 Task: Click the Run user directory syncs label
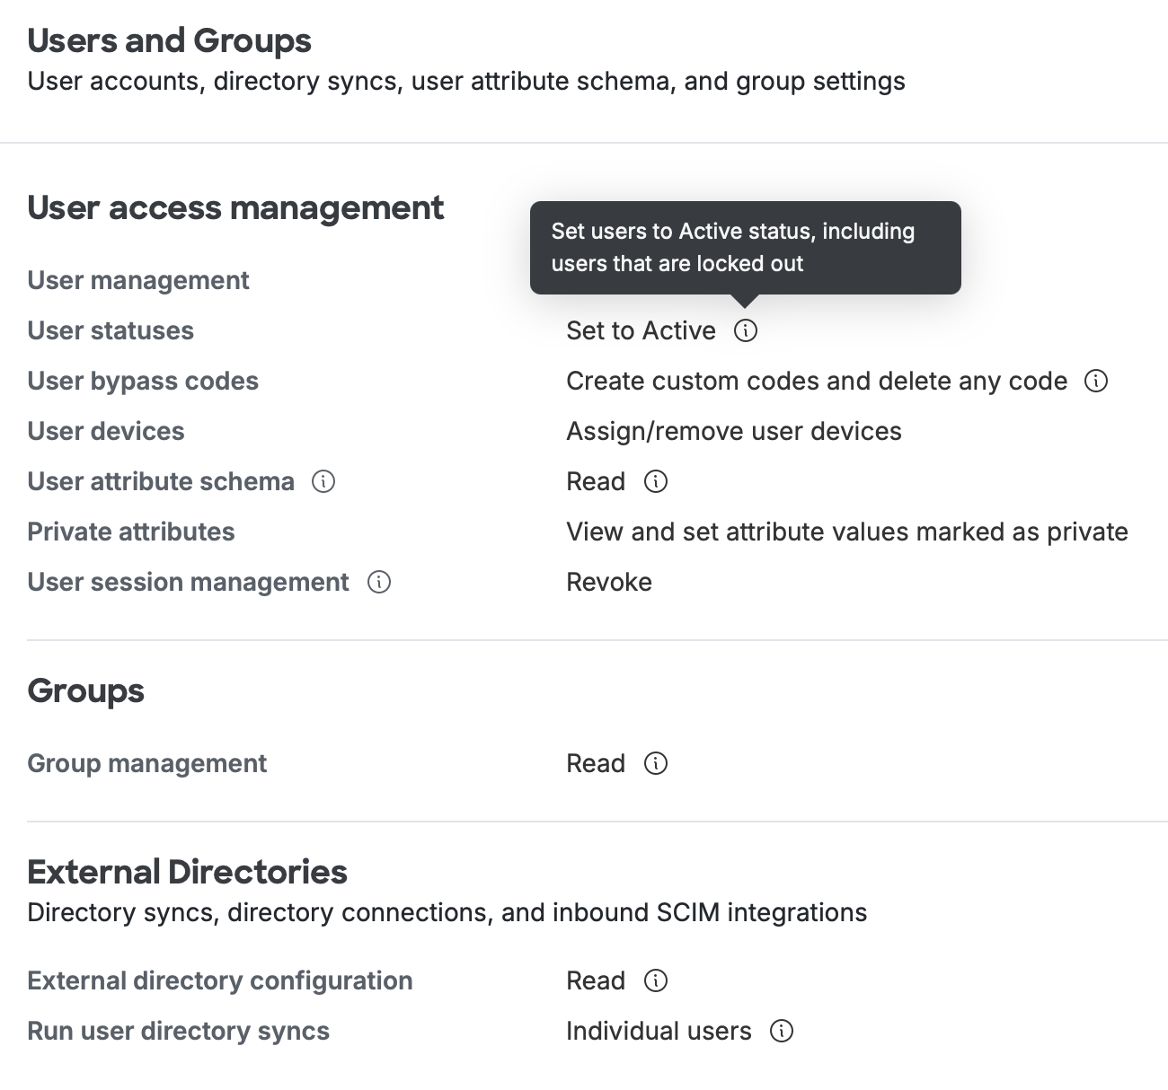[x=178, y=1031]
